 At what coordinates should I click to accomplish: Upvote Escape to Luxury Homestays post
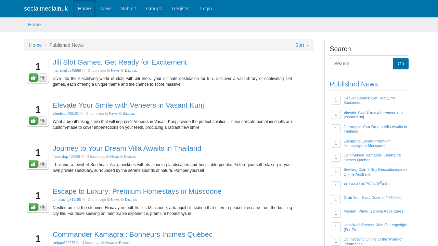[33, 207]
